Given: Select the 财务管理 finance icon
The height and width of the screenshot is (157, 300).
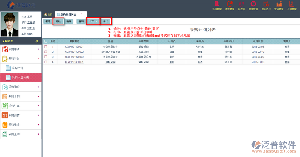Looking at the screenshot, I should tap(254, 5).
